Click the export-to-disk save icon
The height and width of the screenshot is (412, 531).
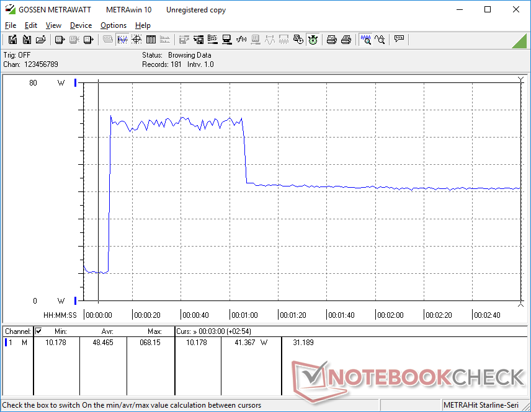coord(12,40)
